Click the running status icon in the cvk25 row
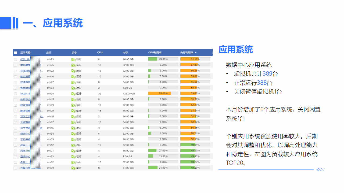Viewport: 344px width, 193px height. pyautogui.click(x=73, y=65)
